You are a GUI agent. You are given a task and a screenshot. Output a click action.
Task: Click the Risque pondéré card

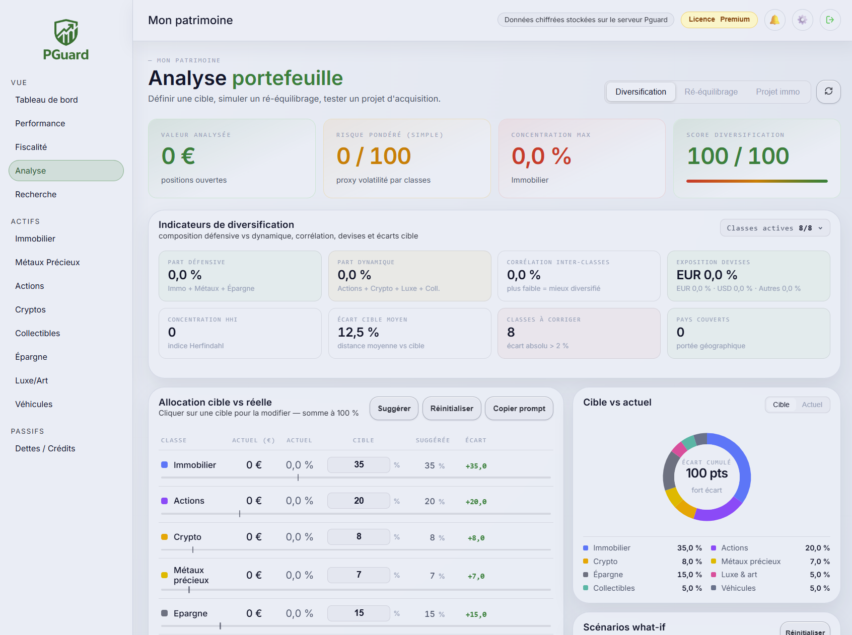(x=407, y=158)
